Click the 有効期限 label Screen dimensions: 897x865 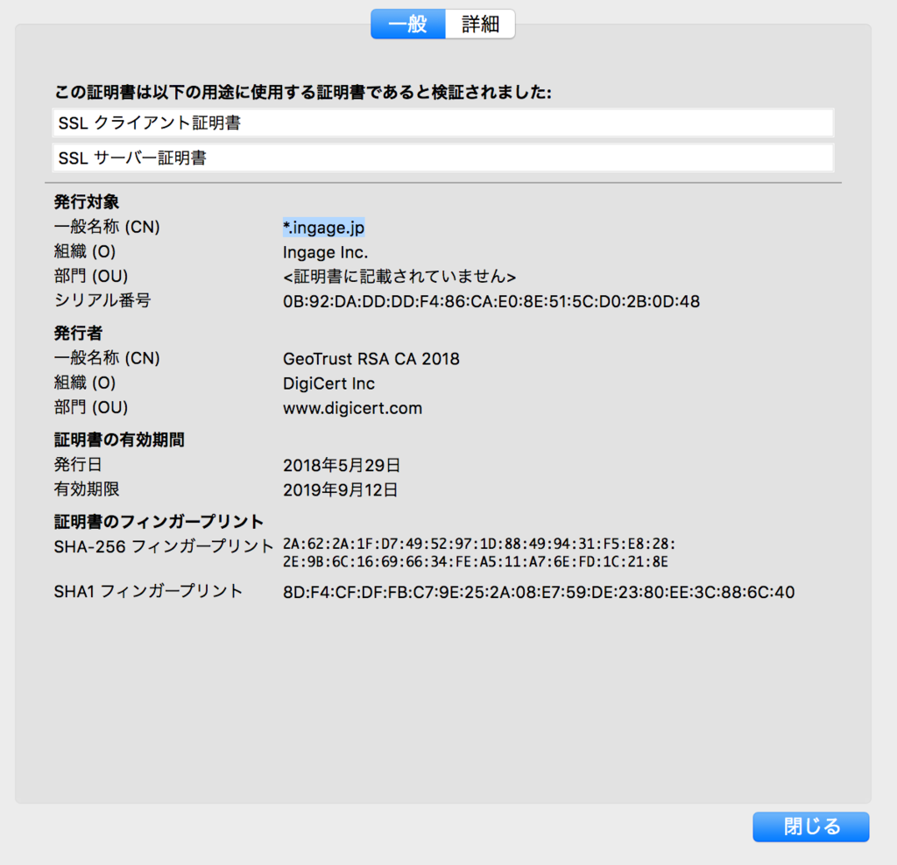click(87, 489)
